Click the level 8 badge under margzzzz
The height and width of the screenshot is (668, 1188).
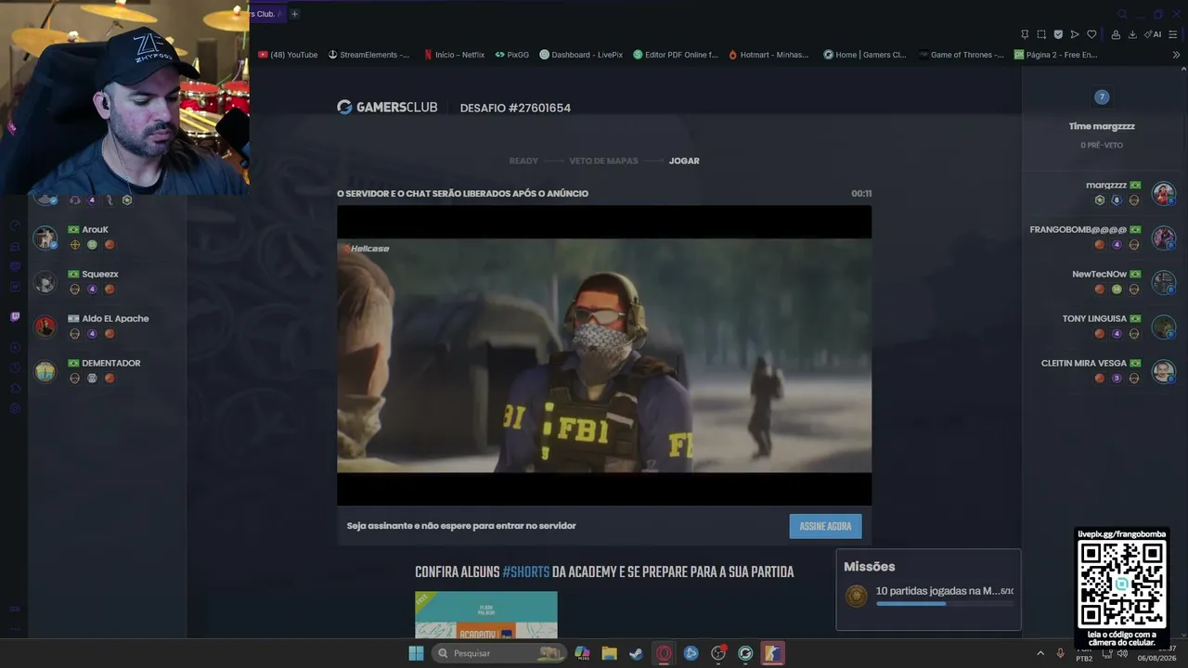click(x=1117, y=200)
